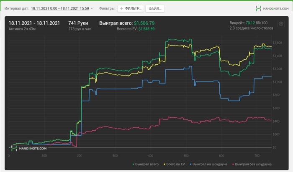This screenshot has width=293, height=172.
Task: Click the winrate value 70.12 бб/100
Action: point(257,23)
